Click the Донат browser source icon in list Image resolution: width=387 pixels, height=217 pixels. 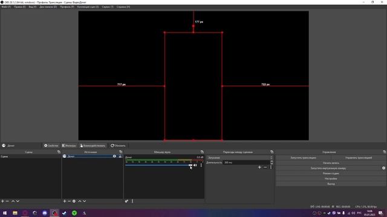click(65, 156)
